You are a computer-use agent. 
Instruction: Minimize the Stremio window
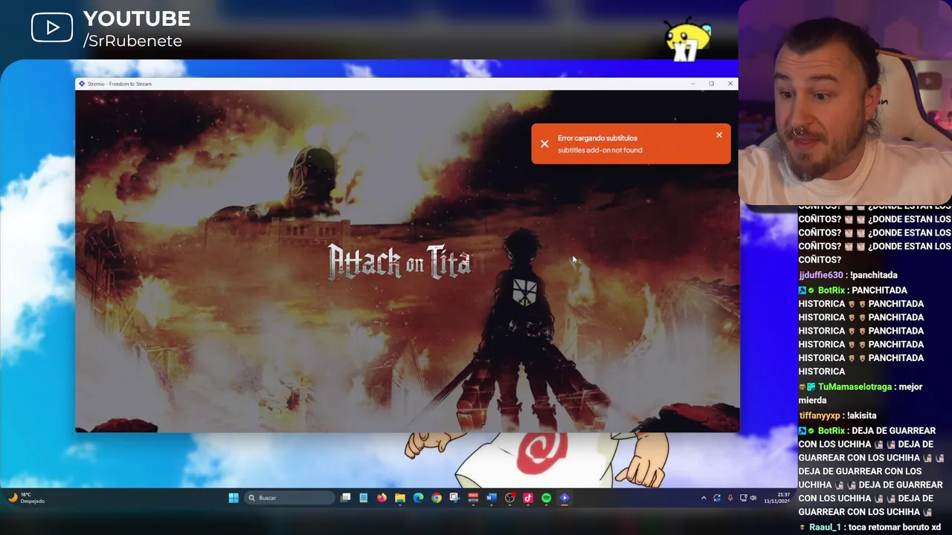pos(692,84)
